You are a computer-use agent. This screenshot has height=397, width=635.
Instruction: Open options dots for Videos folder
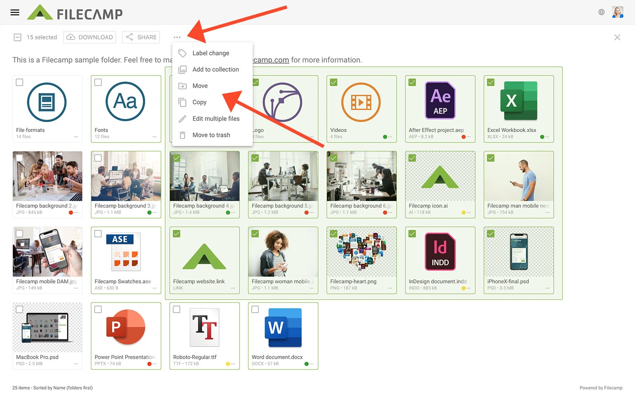(390, 137)
